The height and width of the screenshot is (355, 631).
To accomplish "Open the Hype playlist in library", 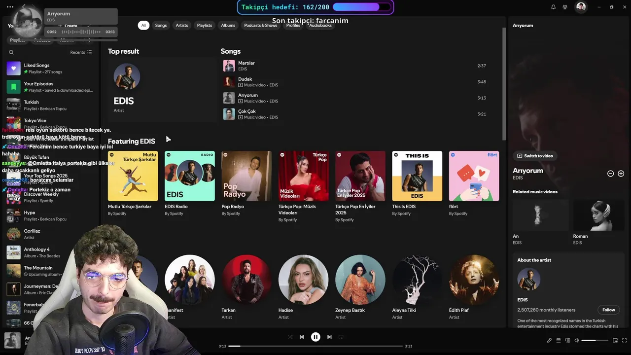I will coord(51,215).
